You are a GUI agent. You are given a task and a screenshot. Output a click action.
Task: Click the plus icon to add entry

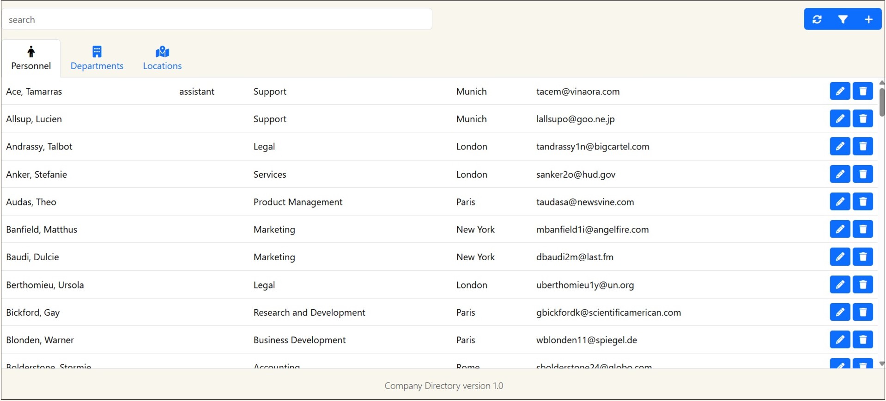coord(868,19)
